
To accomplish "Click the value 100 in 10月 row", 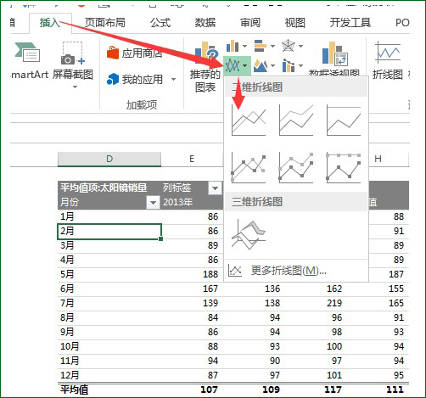I will [334, 346].
